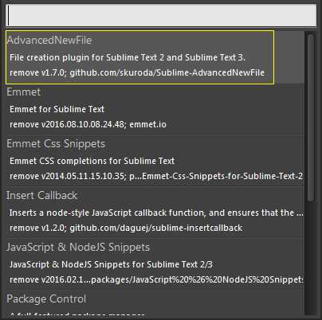Viewport: 322px width, 320px height.
Task: Click the 'File creation plugin for Sublime Text' description
Action: 128,57
